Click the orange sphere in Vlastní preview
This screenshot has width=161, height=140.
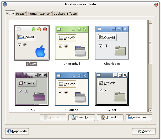[x=39, y=29]
